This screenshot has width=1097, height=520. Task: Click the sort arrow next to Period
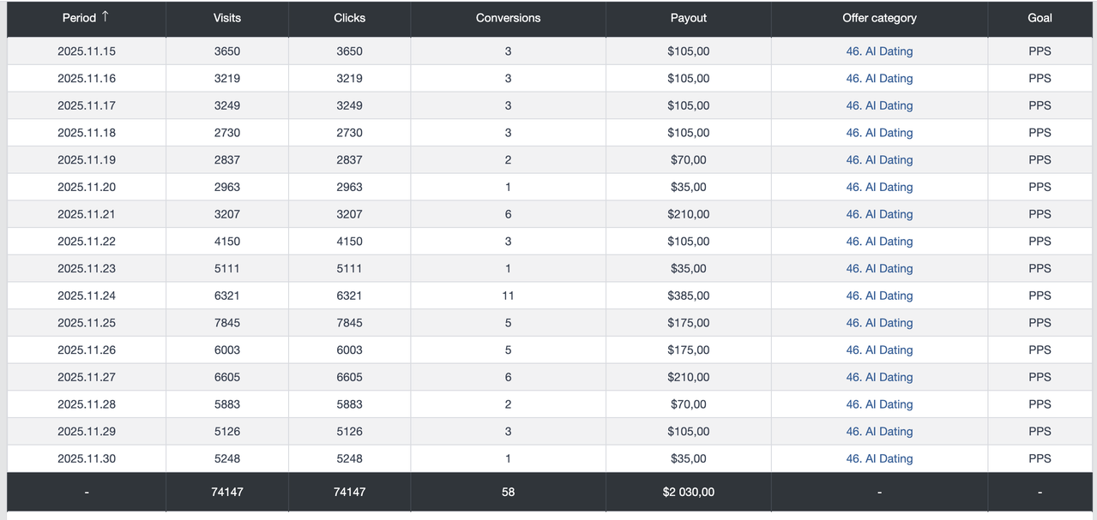[105, 17]
